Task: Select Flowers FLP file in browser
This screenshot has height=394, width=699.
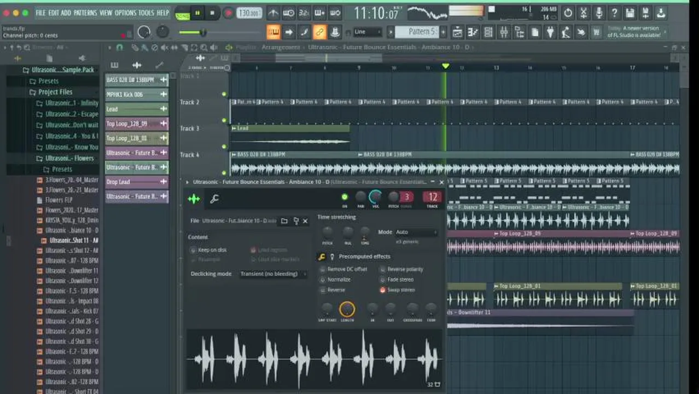Action: 59,200
